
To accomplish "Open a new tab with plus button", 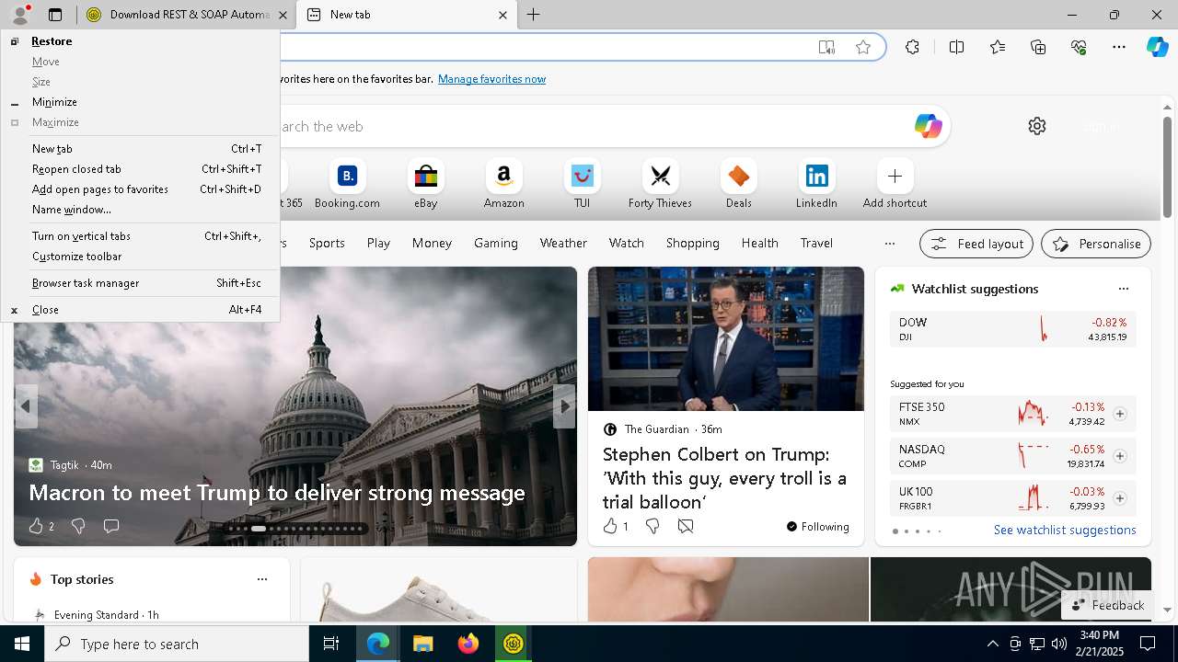I will point(534,15).
